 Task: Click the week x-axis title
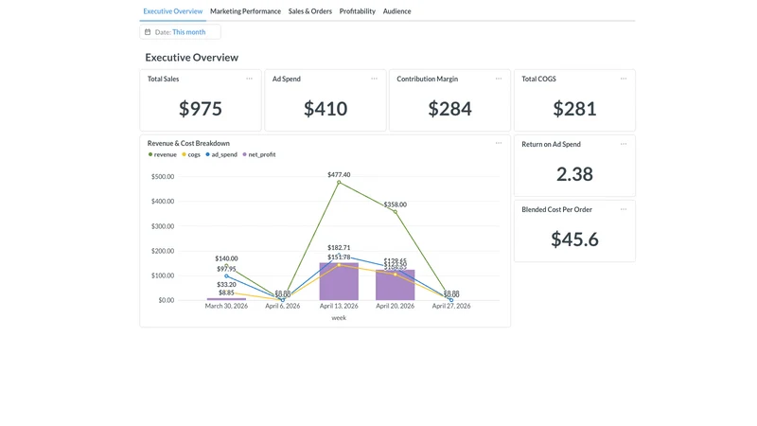(x=339, y=317)
